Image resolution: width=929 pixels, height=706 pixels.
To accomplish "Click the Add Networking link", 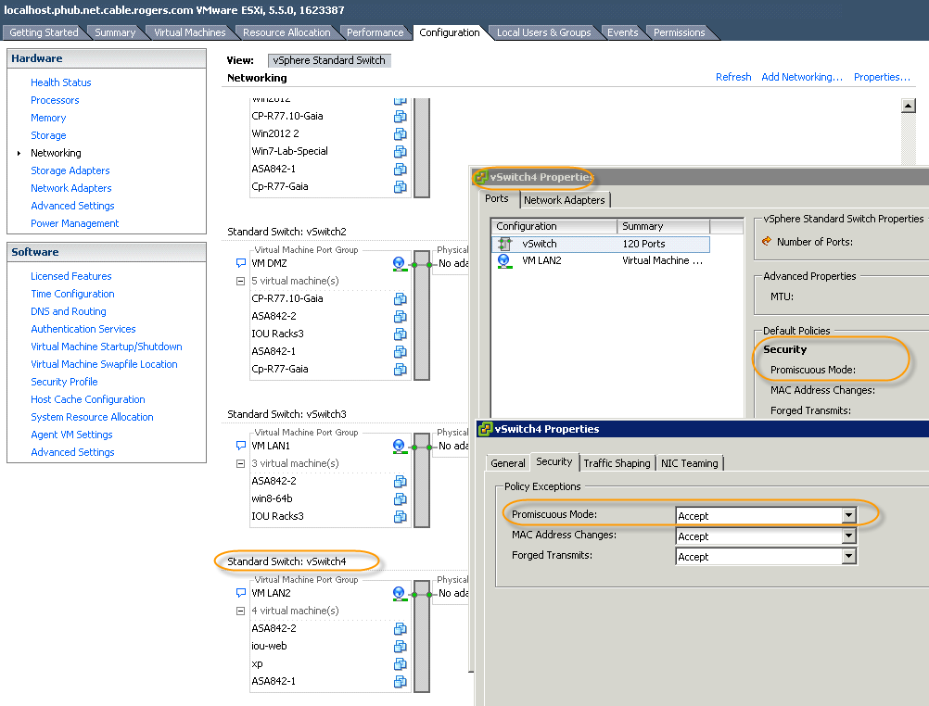I will tap(802, 77).
